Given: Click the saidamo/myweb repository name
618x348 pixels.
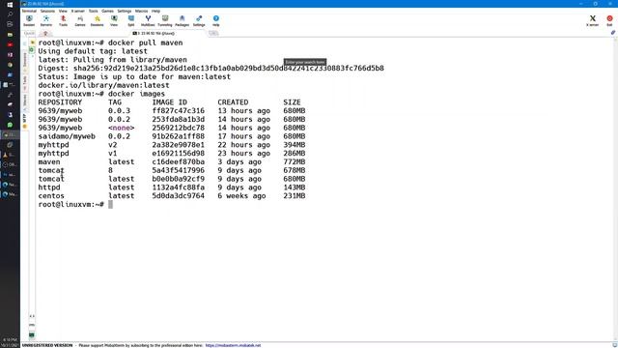Looking at the screenshot, I should [67, 136].
